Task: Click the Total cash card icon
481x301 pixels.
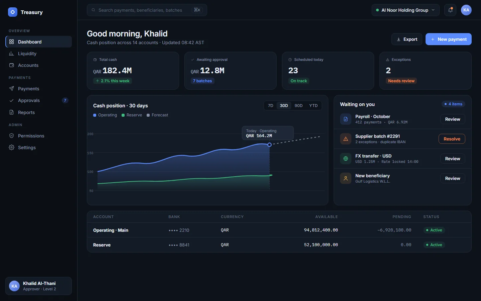Action: pos(95,60)
